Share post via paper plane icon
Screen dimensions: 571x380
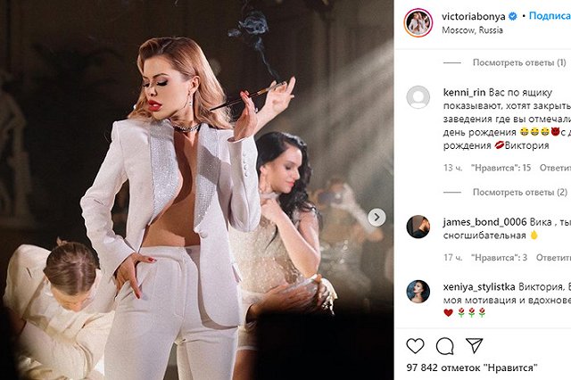[x=473, y=345]
